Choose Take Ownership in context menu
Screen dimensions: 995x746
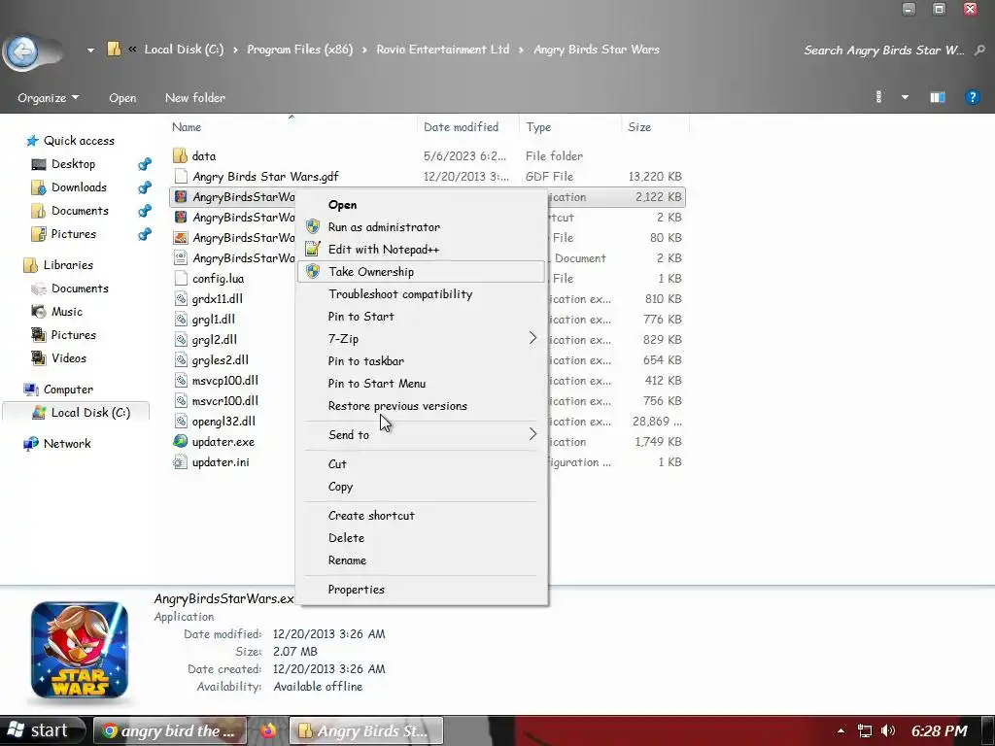coord(422,272)
